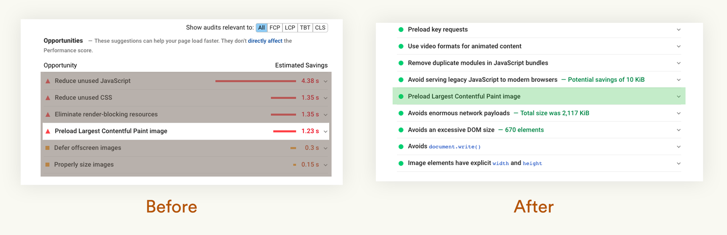Expand Preload Largest Contentful Paint 1.23 s chevron

click(x=325, y=132)
